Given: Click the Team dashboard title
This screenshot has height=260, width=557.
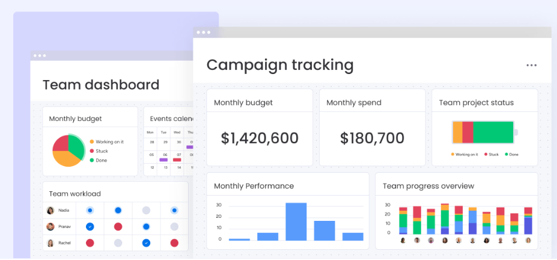Looking at the screenshot, I should [x=101, y=85].
